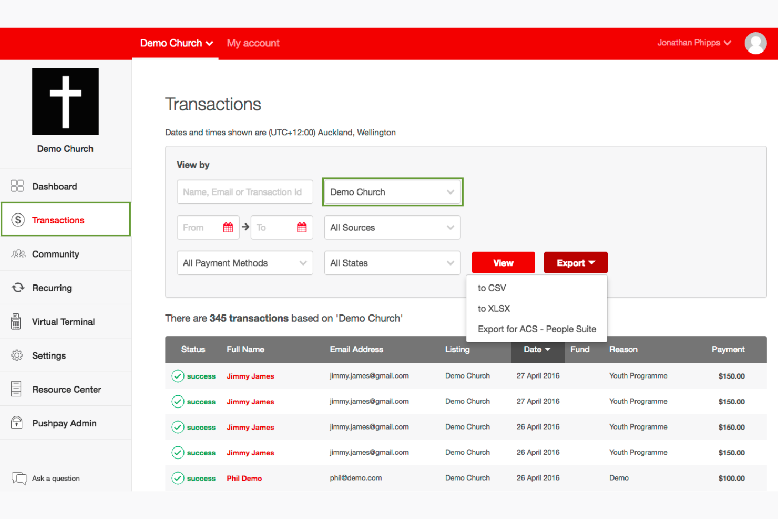Click the Demo Church name under the logo
778x519 pixels.
click(65, 149)
